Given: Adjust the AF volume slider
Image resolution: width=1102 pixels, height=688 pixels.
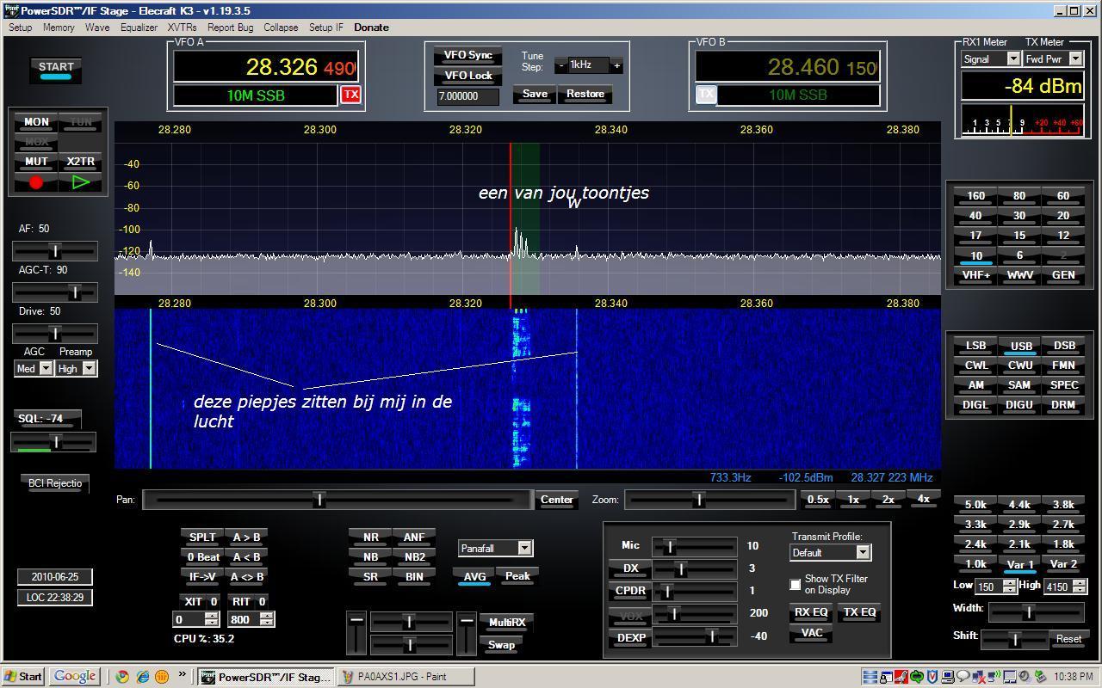Looking at the screenshot, I should 54,251.
